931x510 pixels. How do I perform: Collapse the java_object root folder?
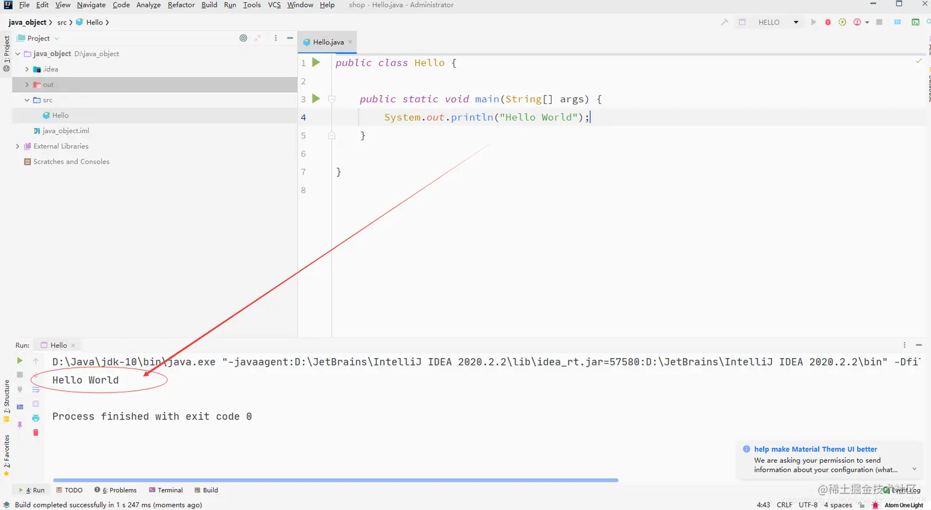tap(18, 54)
